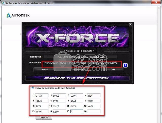This screenshot has height=123, width=162.
Task: Click the scroll up arrow of the licensing window
Action: 159,8
